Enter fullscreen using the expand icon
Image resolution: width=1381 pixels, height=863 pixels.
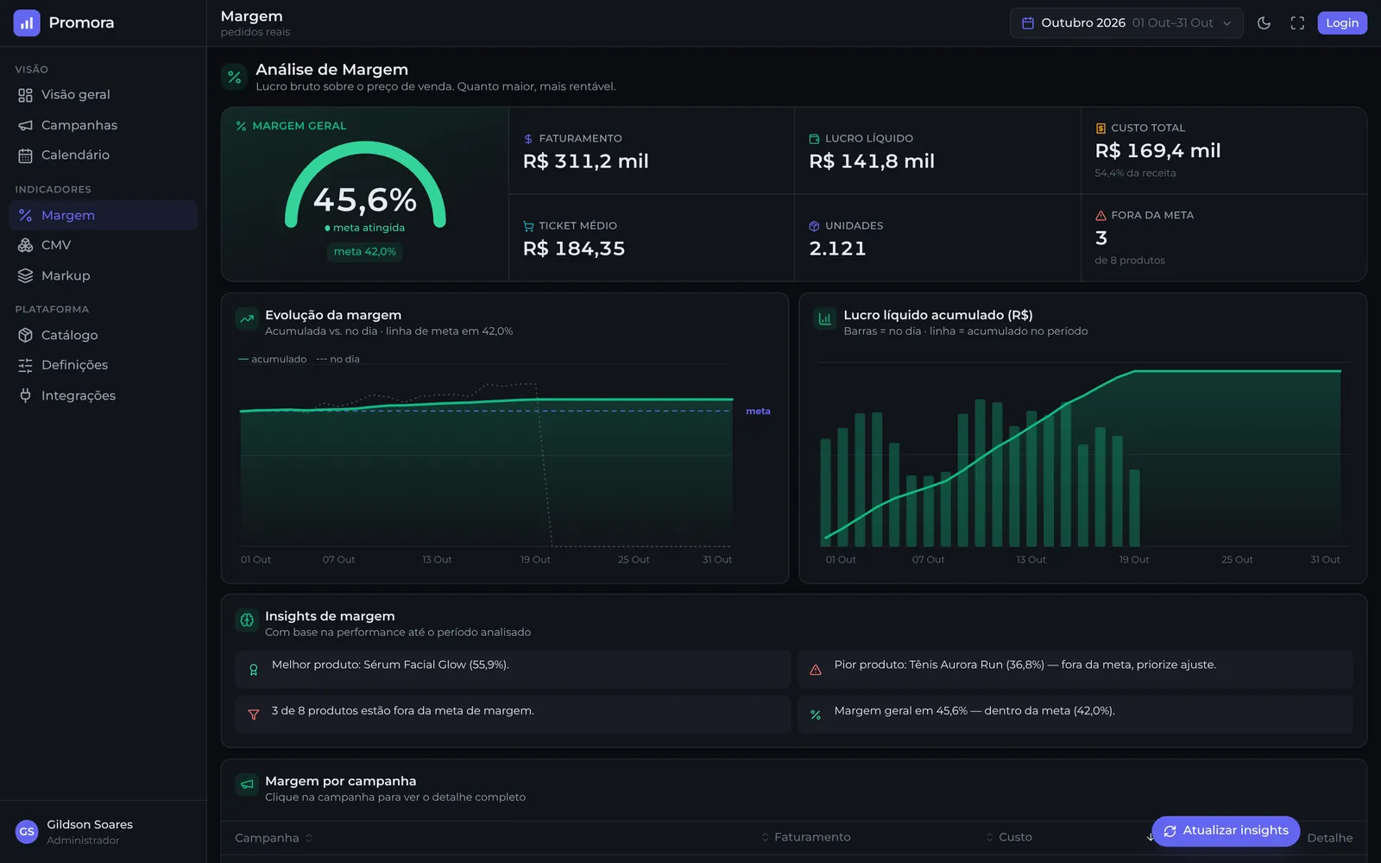[x=1297, y=23]
